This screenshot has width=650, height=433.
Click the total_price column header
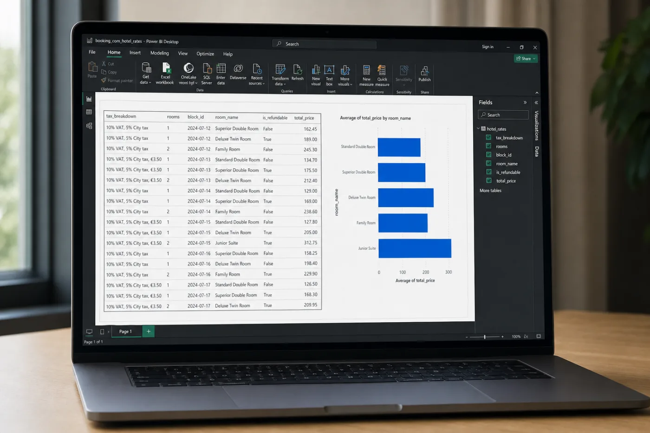coord(304,118)
